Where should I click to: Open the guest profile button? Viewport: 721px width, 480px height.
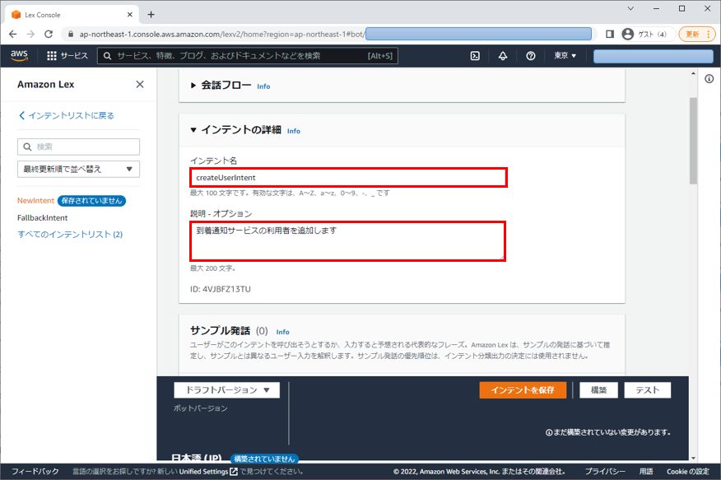click(644, 34)
